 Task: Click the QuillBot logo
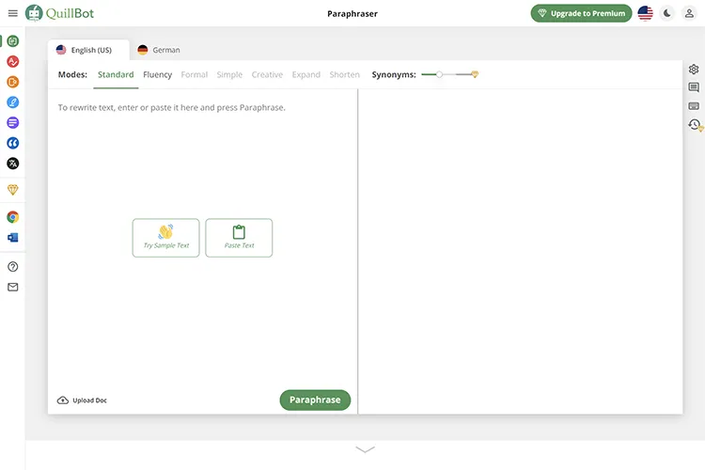pyautogui.click(x=60, y=13)
